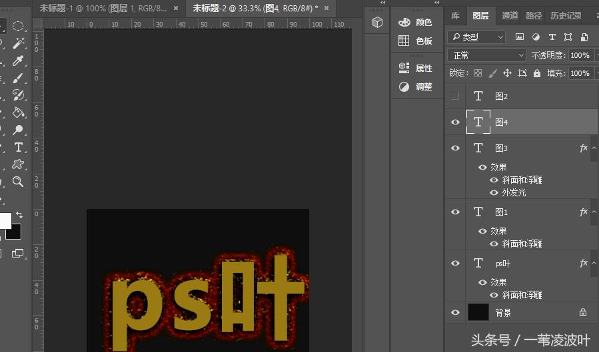Lock transparent pixels checkerboard icon

point(478,73)
